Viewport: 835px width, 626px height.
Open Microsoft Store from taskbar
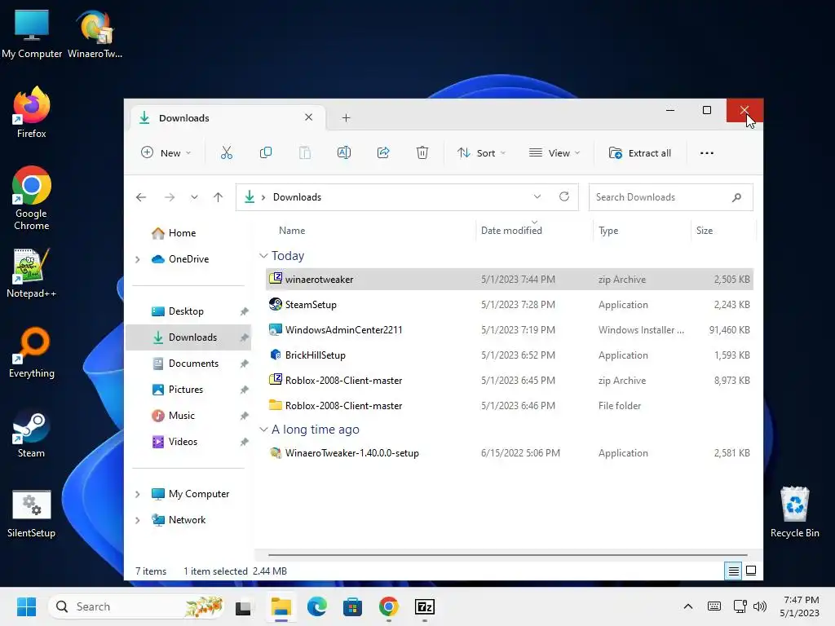(x=352, y=606)
